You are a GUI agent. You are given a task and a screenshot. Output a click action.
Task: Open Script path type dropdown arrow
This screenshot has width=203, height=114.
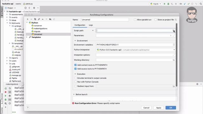tap(93, 30)
